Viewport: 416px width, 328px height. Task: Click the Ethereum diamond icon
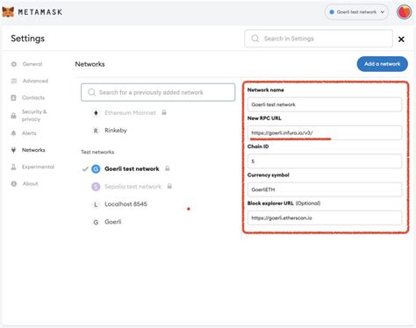pos(96,113)
